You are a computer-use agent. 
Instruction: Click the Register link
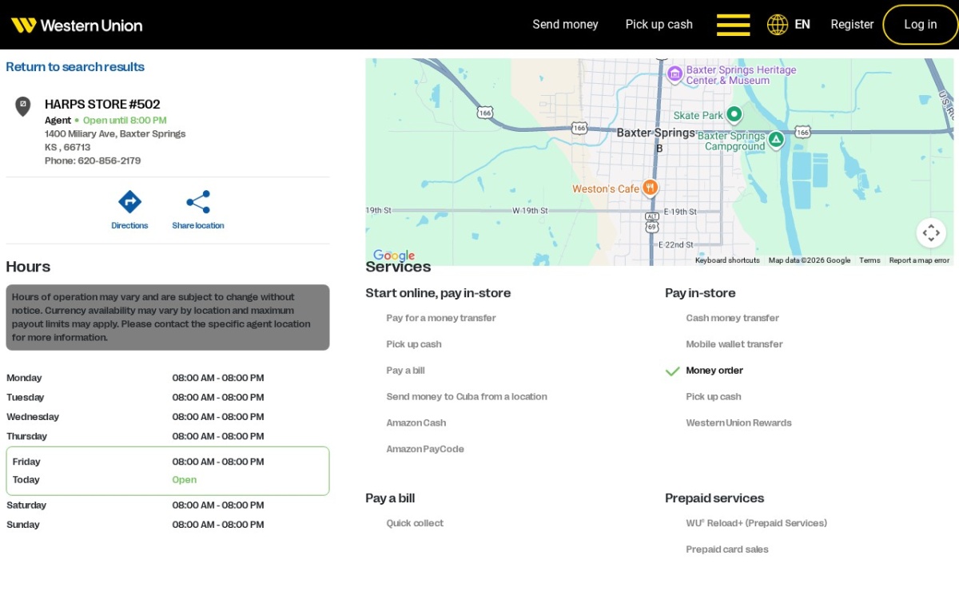click(x=852, y=25)
